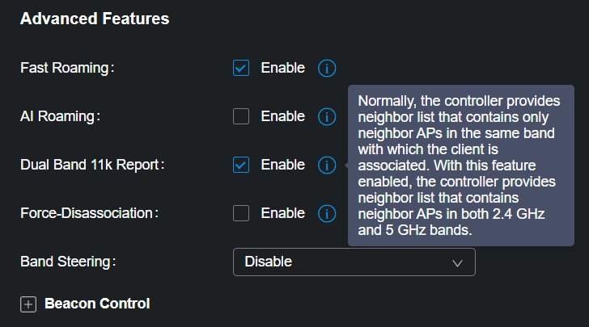Click the Dual Band 11k Report info icon
Screen dimensions: 589x327
point(326,165)
